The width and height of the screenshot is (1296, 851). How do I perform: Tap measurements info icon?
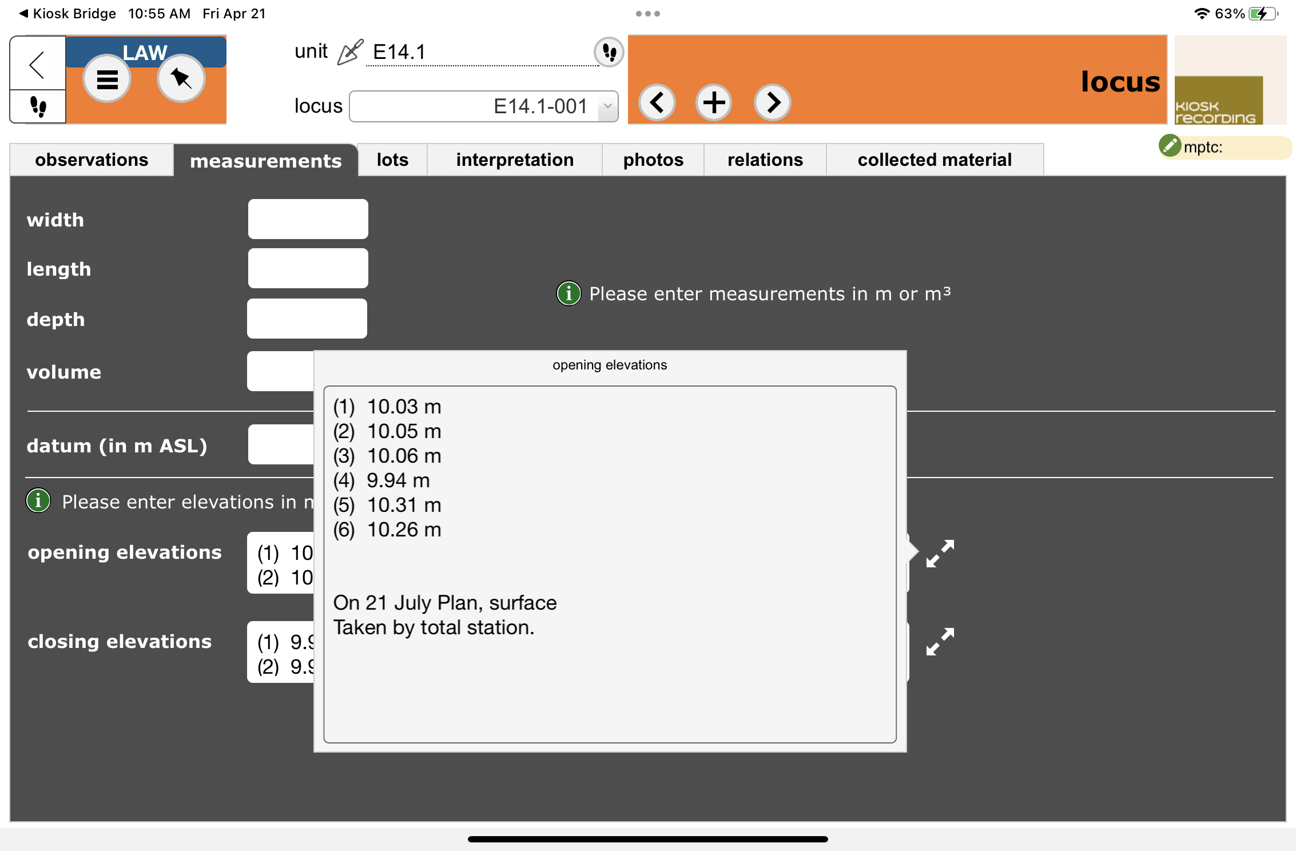(569, 293)
